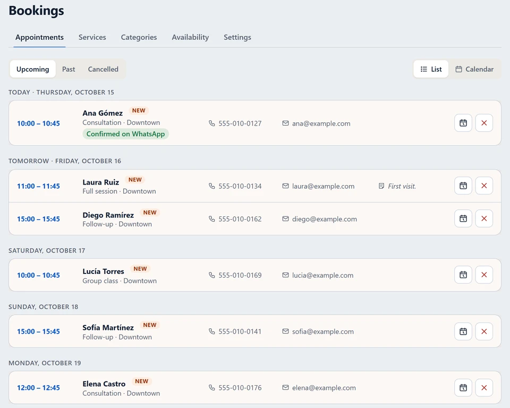Image resolution: width=510 pixels, height=408 pixels.
Task: Click phone icon next to 555-010-0169
Action: point(212,275)
